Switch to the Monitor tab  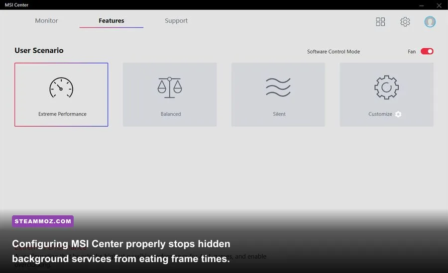(46, 20)
